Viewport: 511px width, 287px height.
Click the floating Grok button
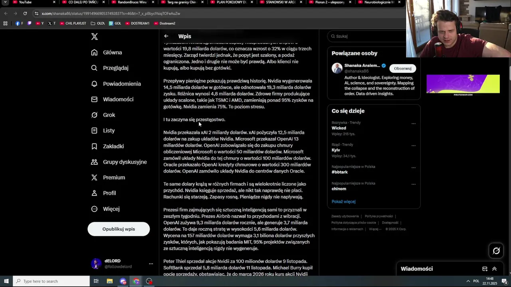tap(496, 251)
